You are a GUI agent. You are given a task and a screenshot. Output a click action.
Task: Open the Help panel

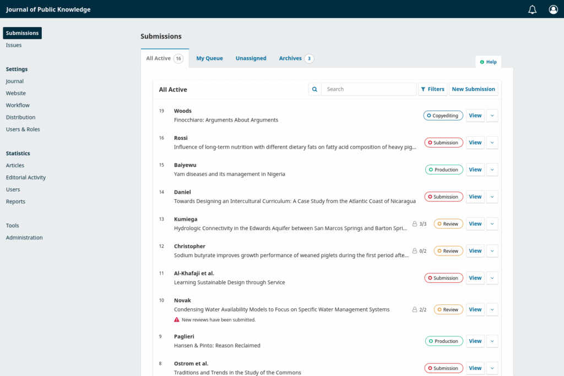click(x=488, y=62)
